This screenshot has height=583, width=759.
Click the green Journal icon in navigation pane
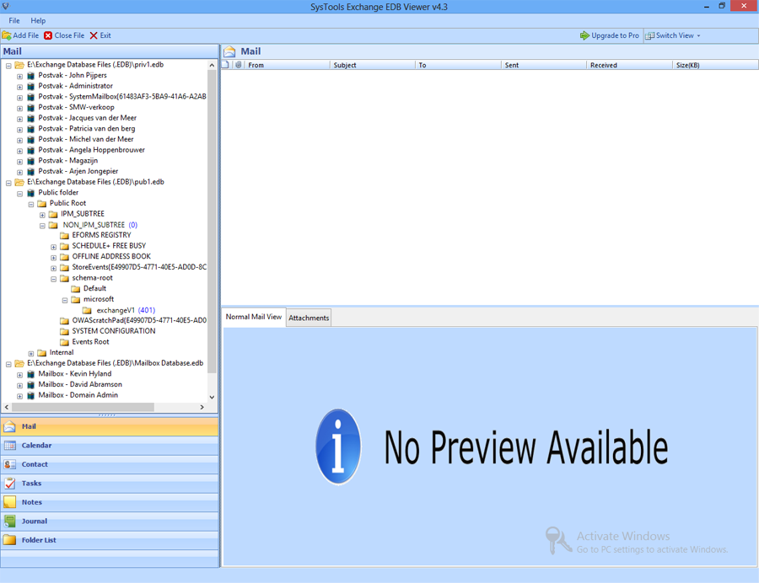tap(9, 521)
